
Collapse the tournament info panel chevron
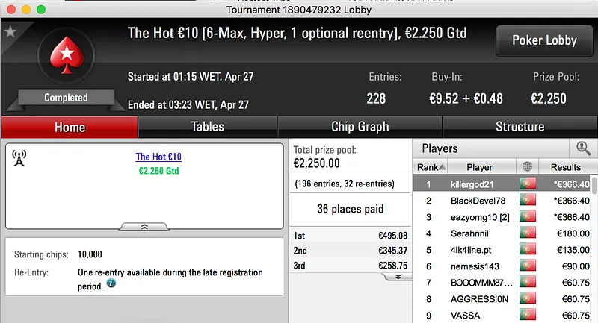(x=144, y=225)
